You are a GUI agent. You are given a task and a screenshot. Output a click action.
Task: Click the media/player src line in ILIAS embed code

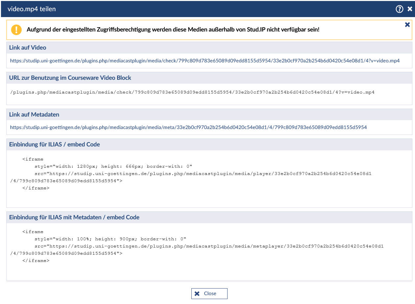203,174
